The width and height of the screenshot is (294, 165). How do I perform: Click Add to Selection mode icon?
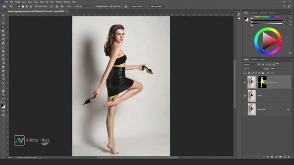[23, 6]
